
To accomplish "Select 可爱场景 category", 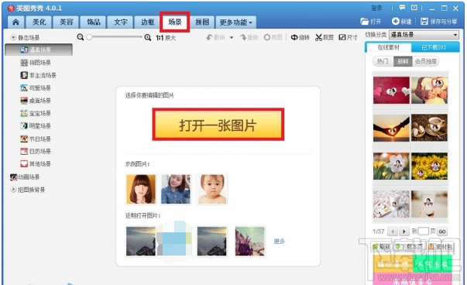I will coord(36,88).
